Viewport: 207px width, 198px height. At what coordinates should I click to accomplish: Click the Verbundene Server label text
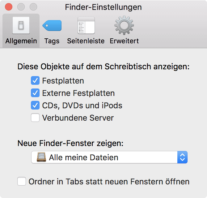click(78, 118)
